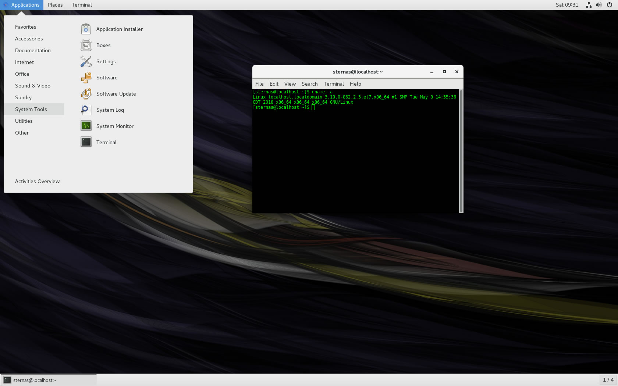Select the Accessories category
This screenshot has height=386, width=618.
tap(29, 39)
